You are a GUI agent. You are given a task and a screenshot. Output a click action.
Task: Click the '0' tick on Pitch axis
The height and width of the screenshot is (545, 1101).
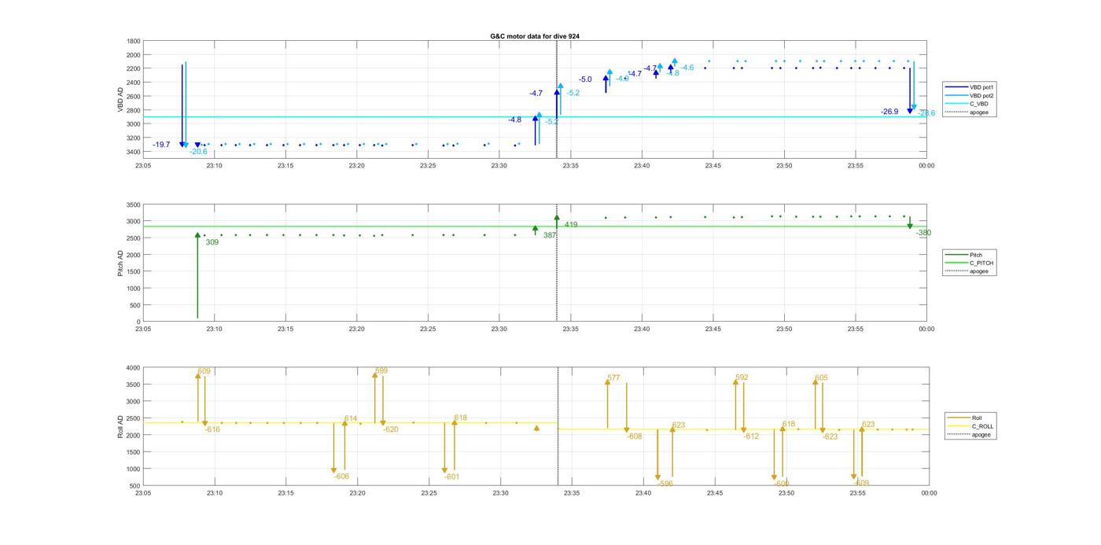[x=138, y=322]
